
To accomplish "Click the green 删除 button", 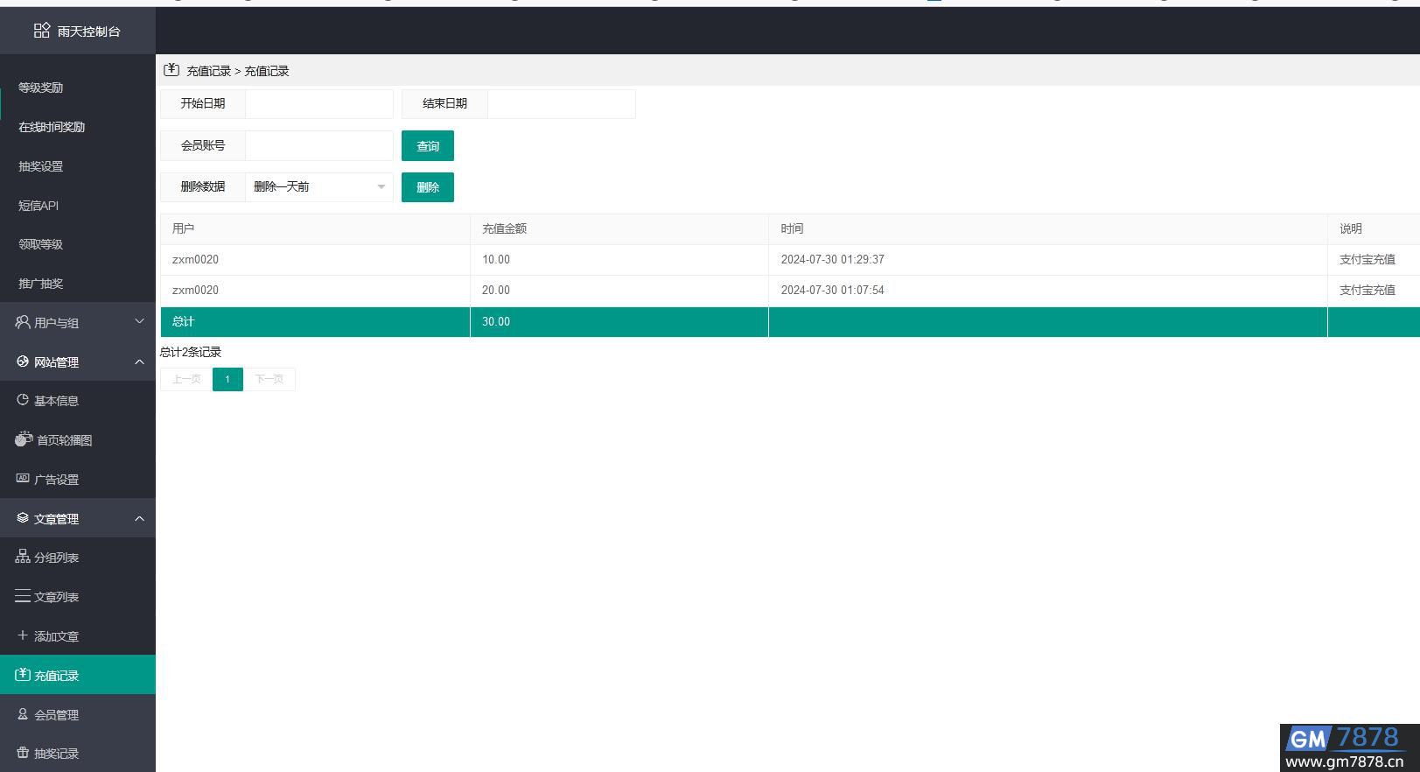I will click(428, 187).
